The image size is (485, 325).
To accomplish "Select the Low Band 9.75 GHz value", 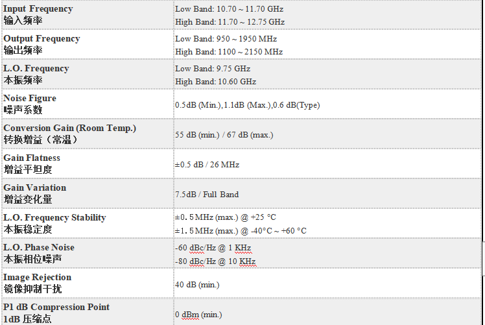I will [213, 68].
